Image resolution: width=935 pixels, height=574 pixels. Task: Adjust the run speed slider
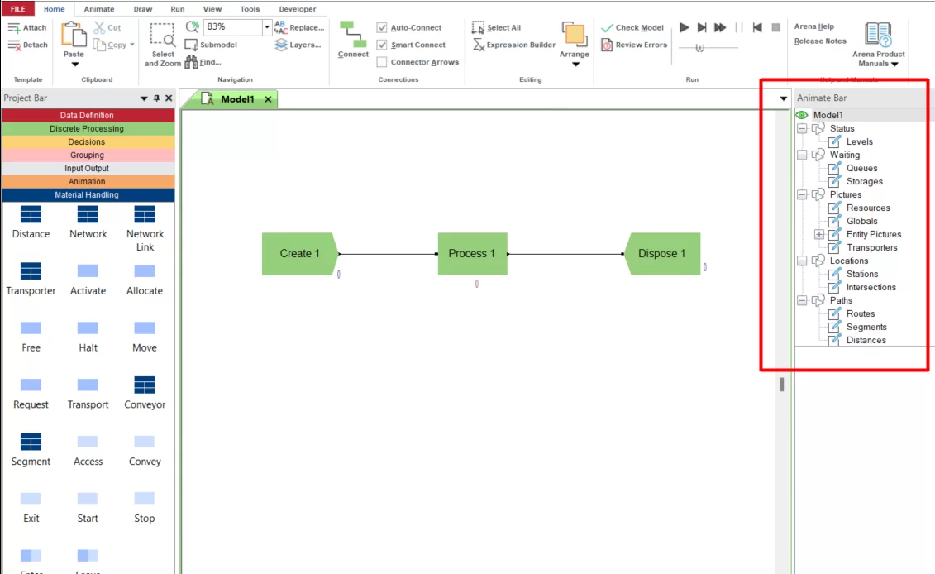(x=700, y=48)
